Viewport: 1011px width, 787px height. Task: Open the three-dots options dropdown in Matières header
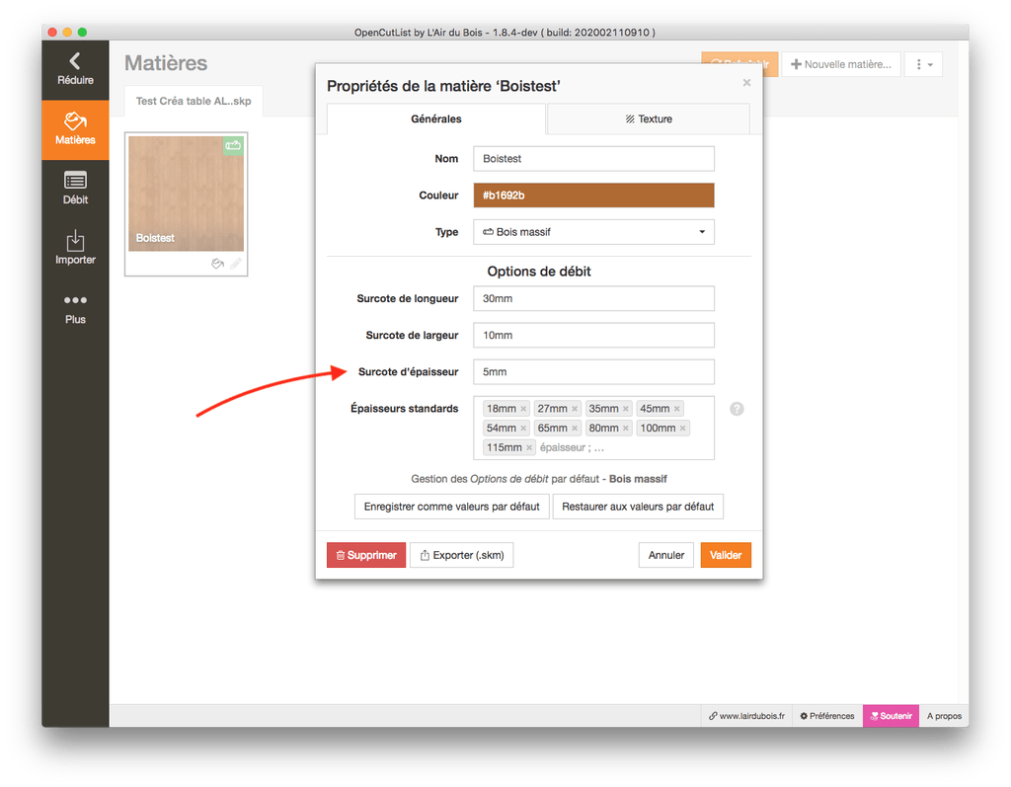pos(923,64)
